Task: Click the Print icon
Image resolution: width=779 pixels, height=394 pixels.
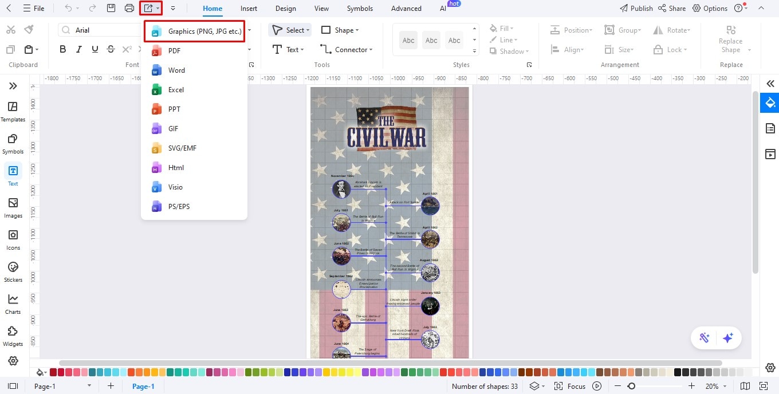Action: coord(129,9)
